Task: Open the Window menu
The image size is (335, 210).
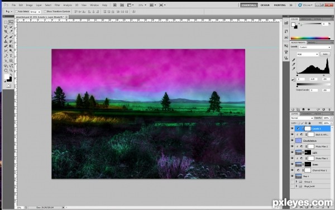Action: pos(94,5)
